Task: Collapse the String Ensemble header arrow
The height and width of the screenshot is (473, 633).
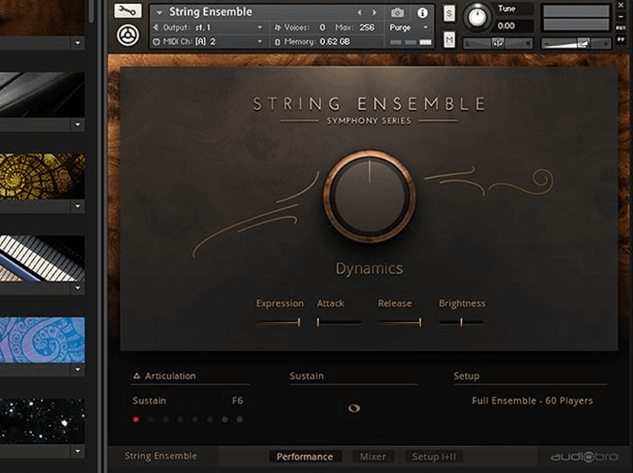Action: coord(159,13)
